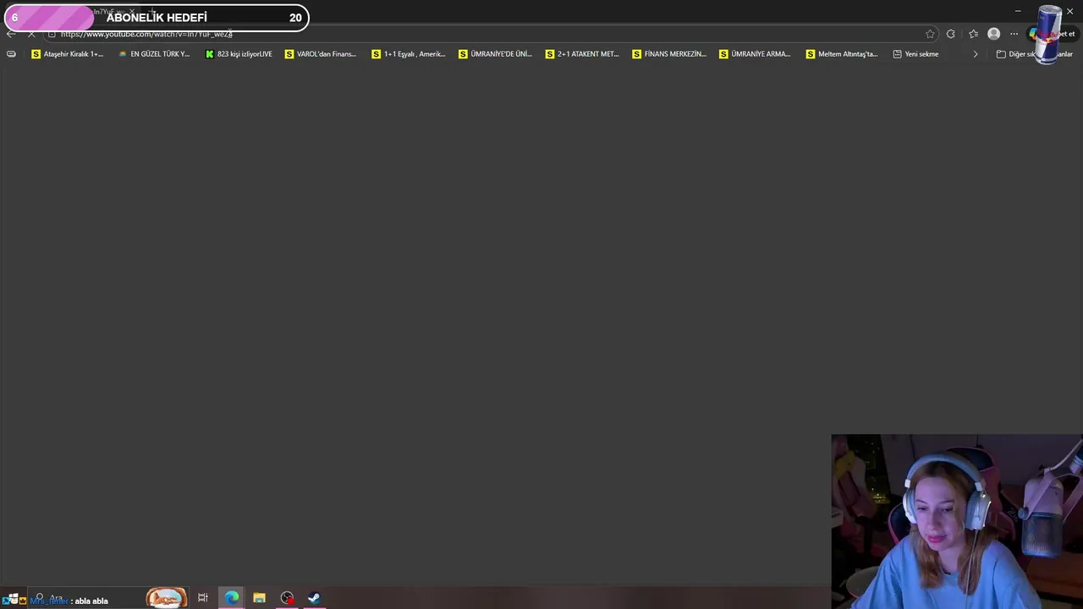
Task: Open the Meltem Altıntaş'ta... bookmark
Action: 841,54
